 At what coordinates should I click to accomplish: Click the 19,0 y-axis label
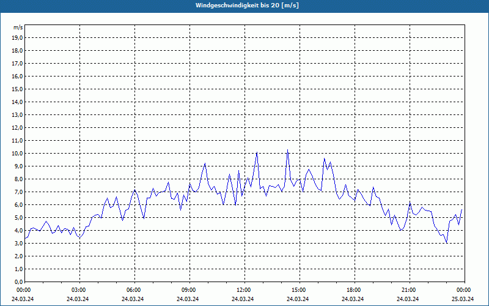[x=18, y=38]
